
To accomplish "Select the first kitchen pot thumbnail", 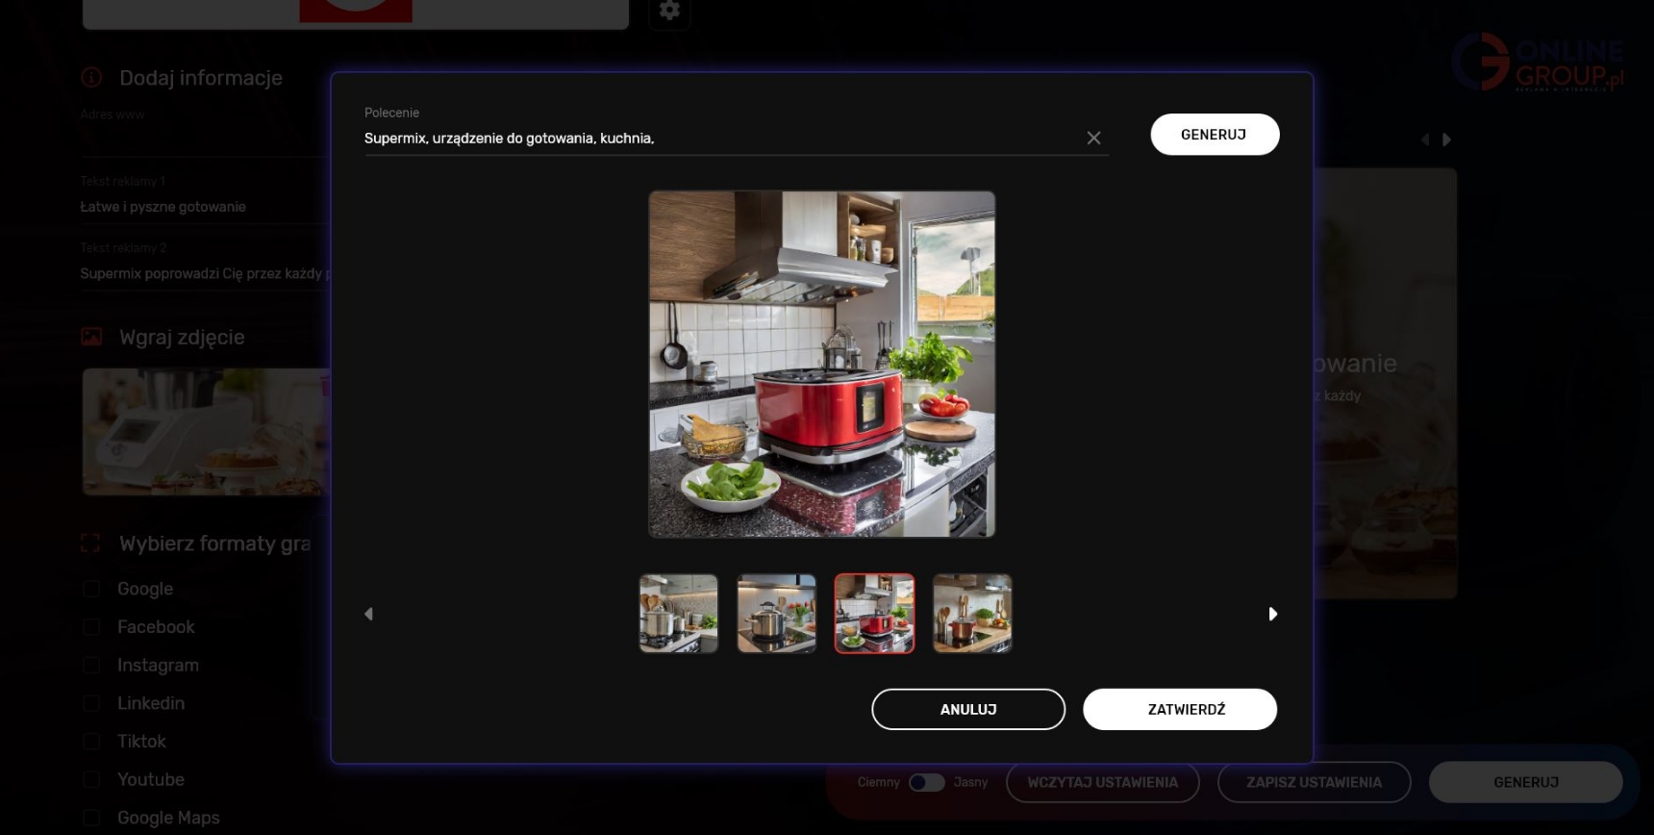I will tap(679, 614).
